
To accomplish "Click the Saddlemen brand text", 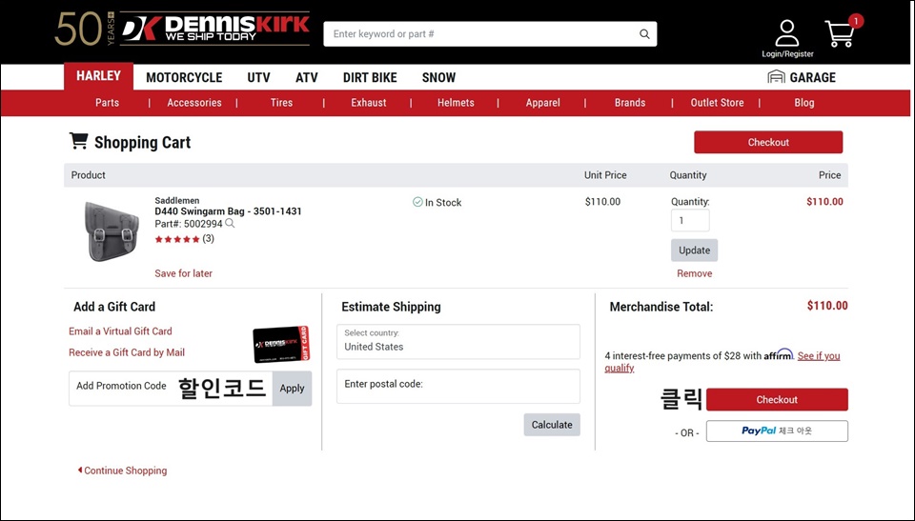I will tap(177, 200).
